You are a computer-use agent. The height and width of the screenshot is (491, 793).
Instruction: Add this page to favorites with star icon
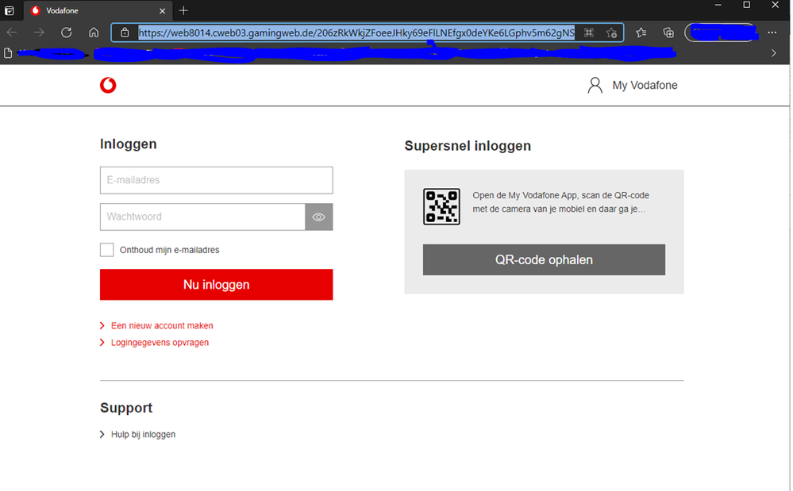coord(611,33)
